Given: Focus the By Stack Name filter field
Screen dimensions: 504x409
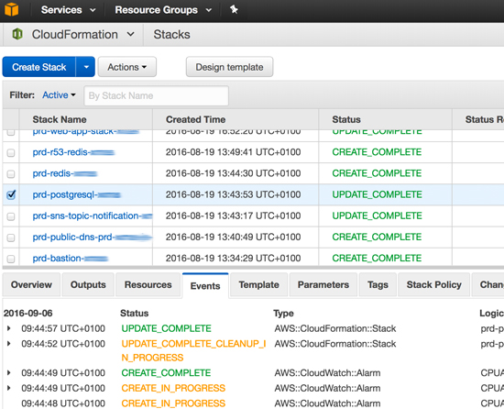Looking at the screenshot, I should 156,95.
